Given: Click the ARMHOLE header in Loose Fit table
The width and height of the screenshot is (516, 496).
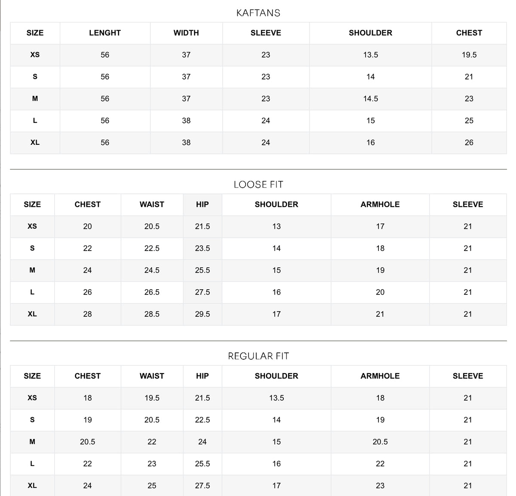Looking at the screenshot, I should [x=380, y=205].
